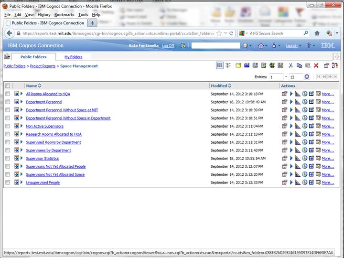Open the Launch dropdown menu
This screenshot has height=258, width=344.
pos(293,46)
